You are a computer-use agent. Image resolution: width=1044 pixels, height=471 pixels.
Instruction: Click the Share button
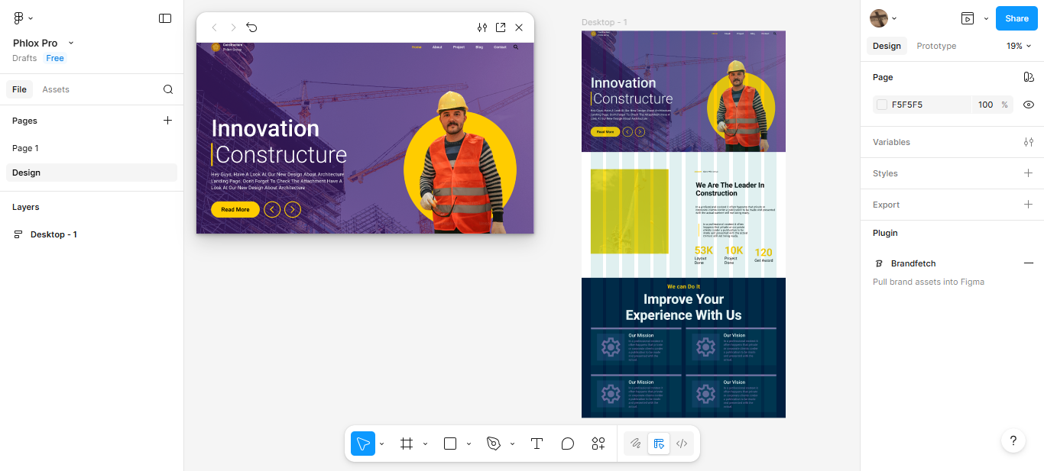click(x=1016, y=18)
